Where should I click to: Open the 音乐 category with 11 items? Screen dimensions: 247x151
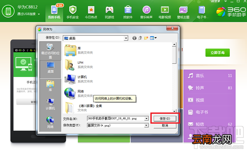coord(210,76)
